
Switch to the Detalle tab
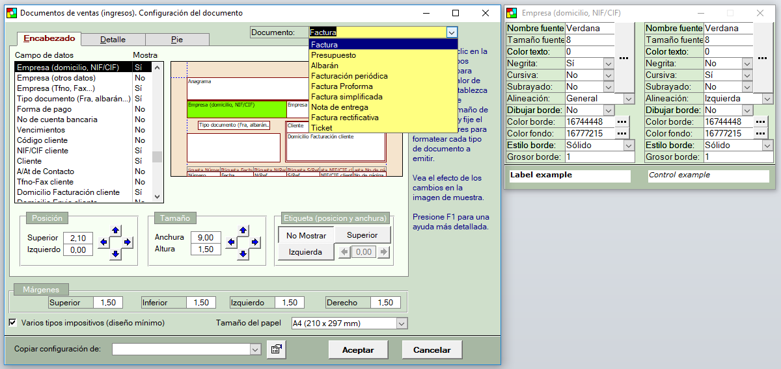(x=113, y=40)
